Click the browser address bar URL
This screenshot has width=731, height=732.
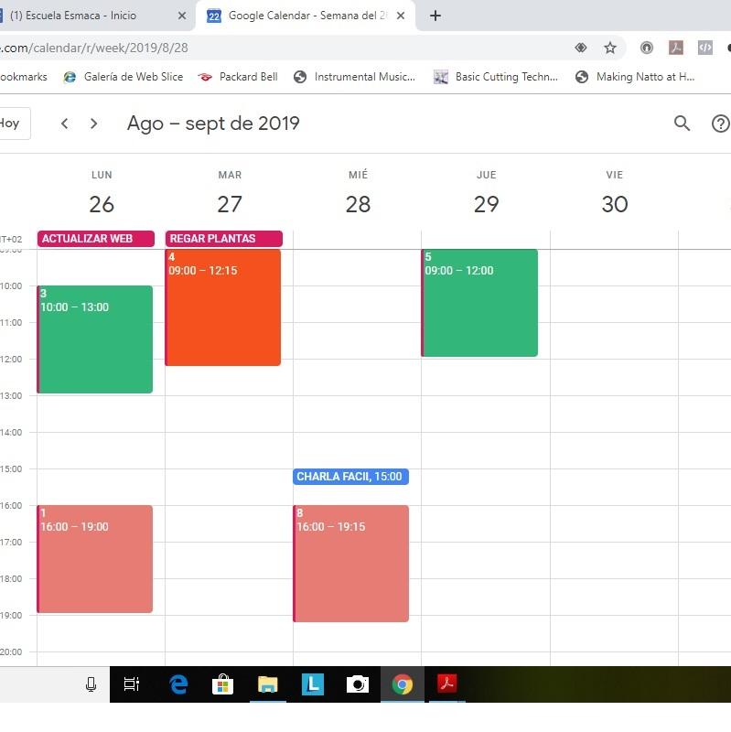click(274, 48)
